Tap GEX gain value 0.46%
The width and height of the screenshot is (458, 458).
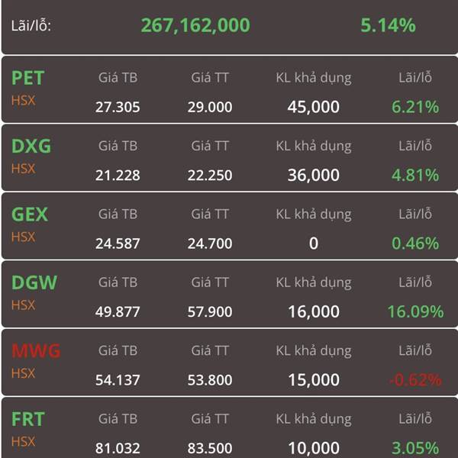(415, 244)
